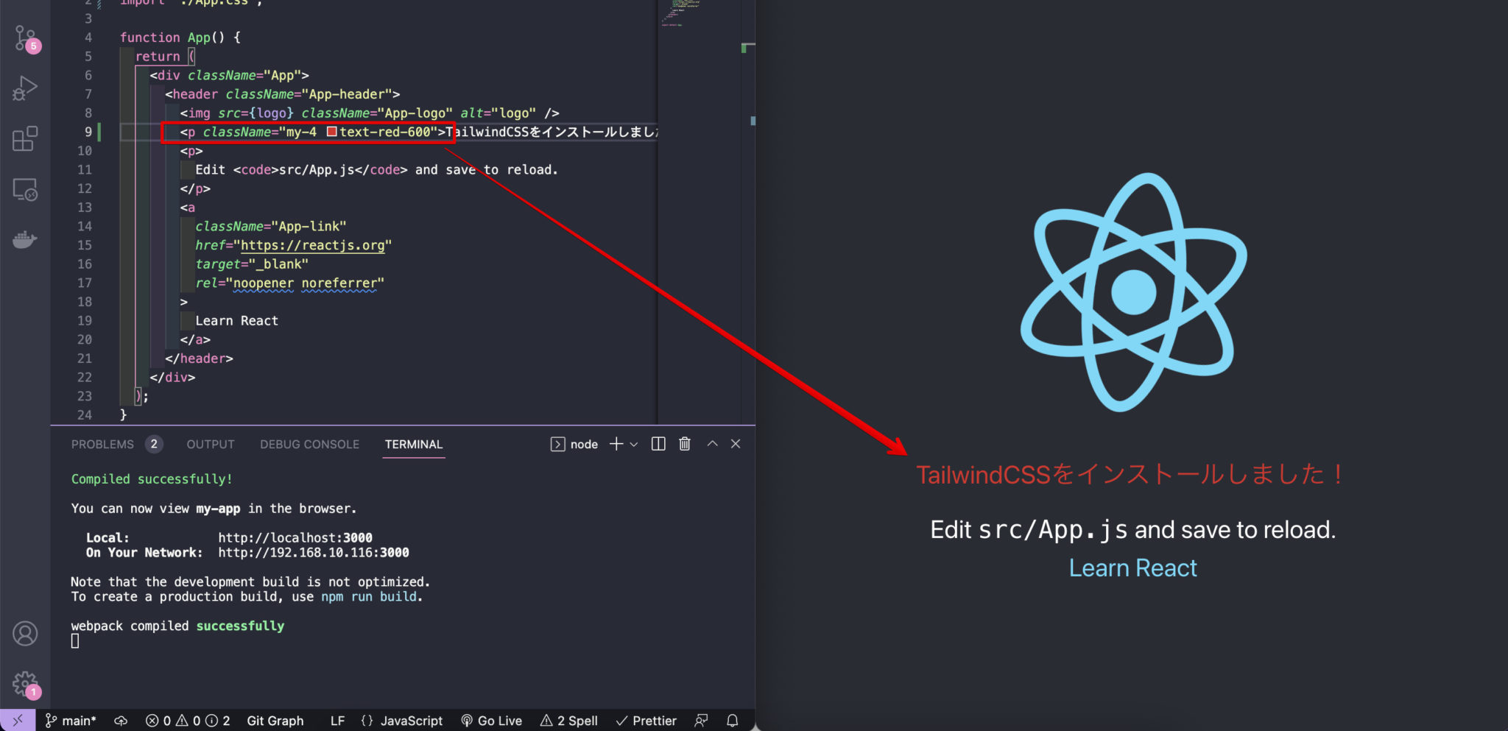This screenshot has width=1508, height=731.
Task: Switch to the DEBUG CONSOLE tab
Action: [x=309, y=445]
